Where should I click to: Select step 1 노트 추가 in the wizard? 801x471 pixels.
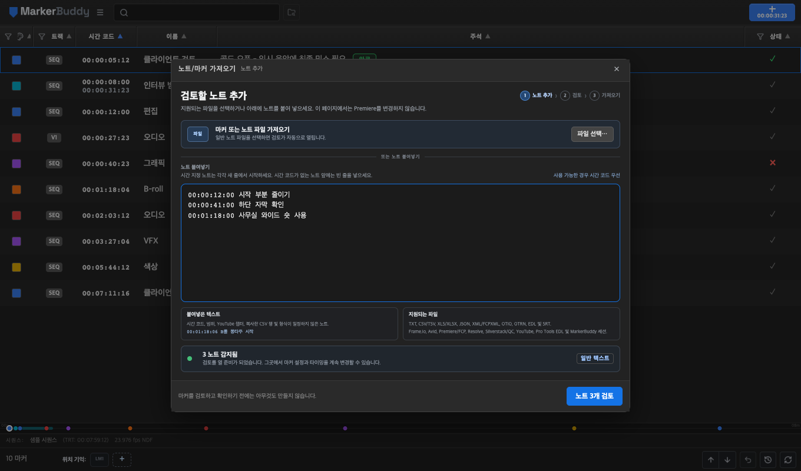coord(537,95)
